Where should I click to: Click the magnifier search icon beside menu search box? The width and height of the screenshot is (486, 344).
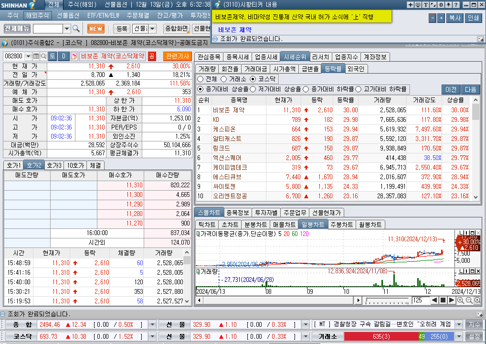76,29
